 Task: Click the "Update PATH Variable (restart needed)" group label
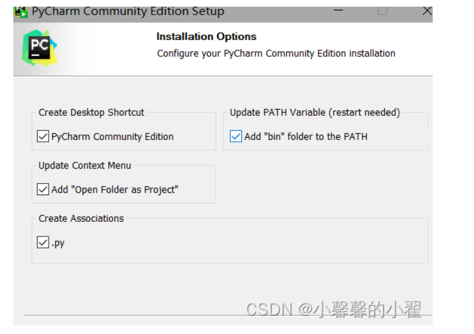(315, 112)
